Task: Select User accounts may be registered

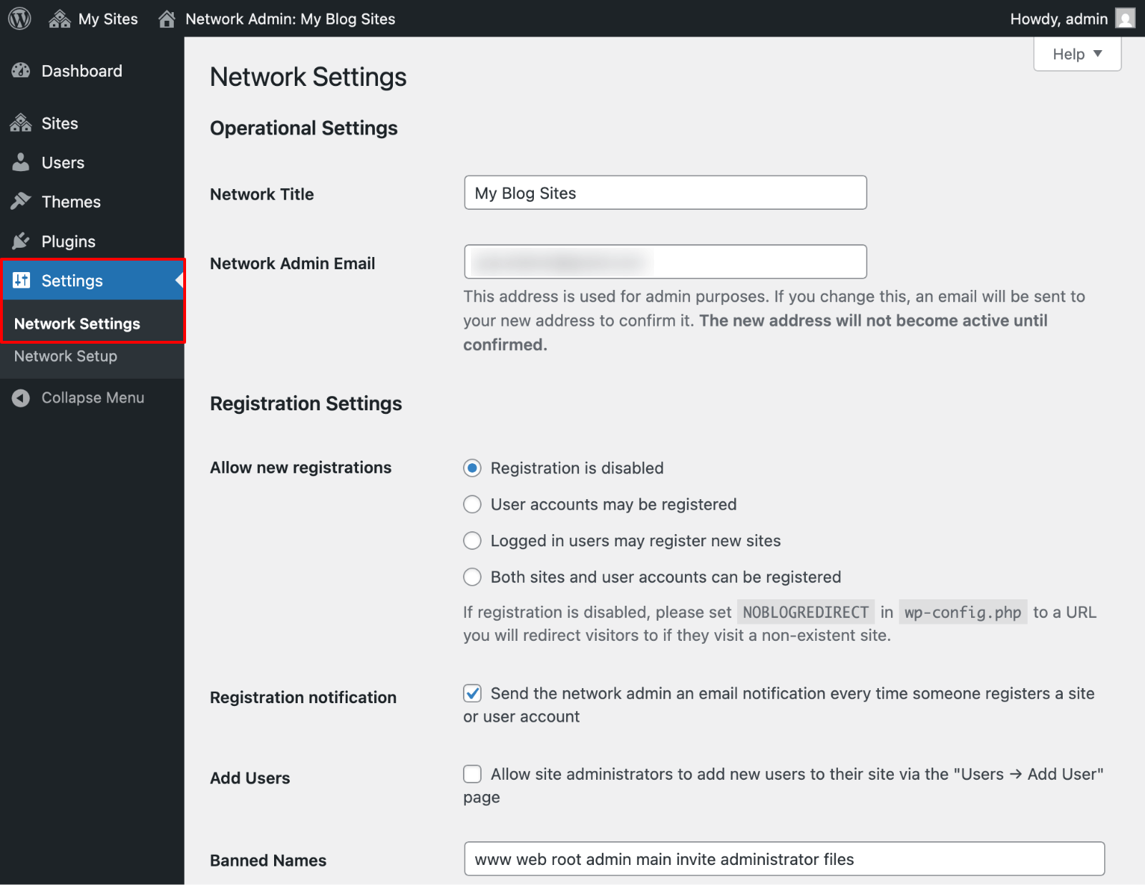Action: tap(472, 504)
